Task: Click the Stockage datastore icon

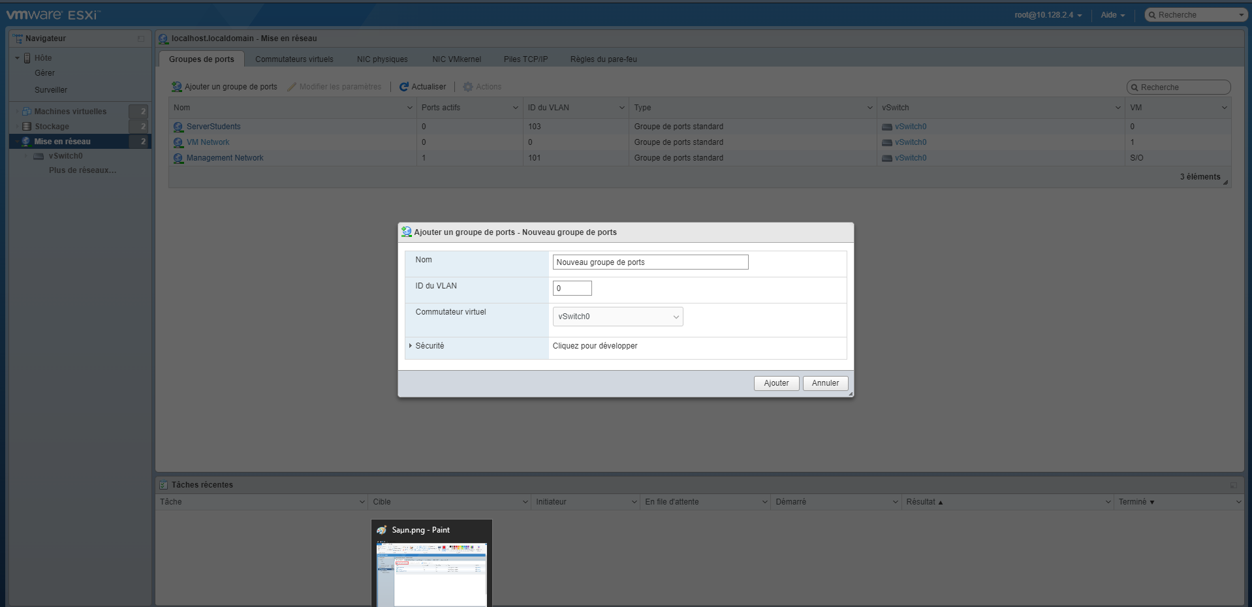Action: coord(27,127)
